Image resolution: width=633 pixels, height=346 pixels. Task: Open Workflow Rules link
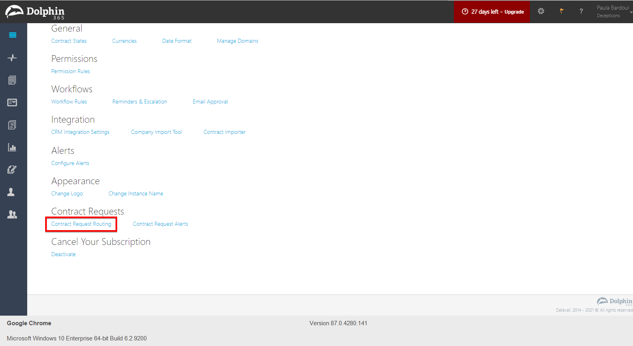[69, 101]
